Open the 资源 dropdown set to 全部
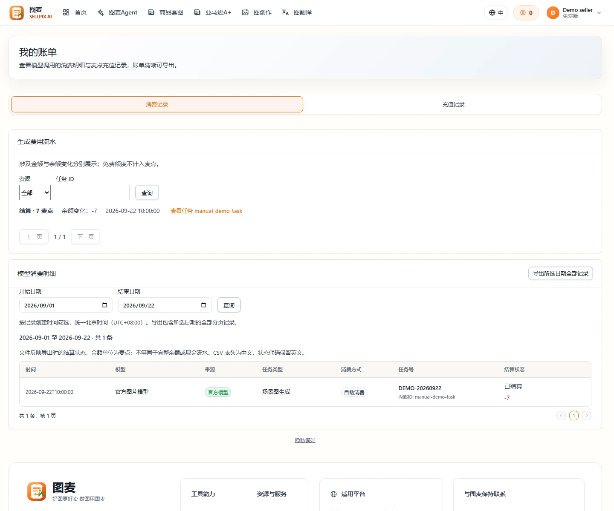Screen dimensions: 614x511 (35, 192)
